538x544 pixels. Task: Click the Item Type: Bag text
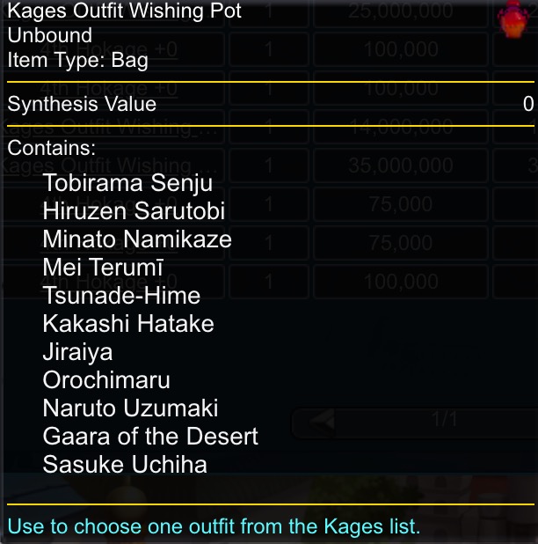(77, 60)
